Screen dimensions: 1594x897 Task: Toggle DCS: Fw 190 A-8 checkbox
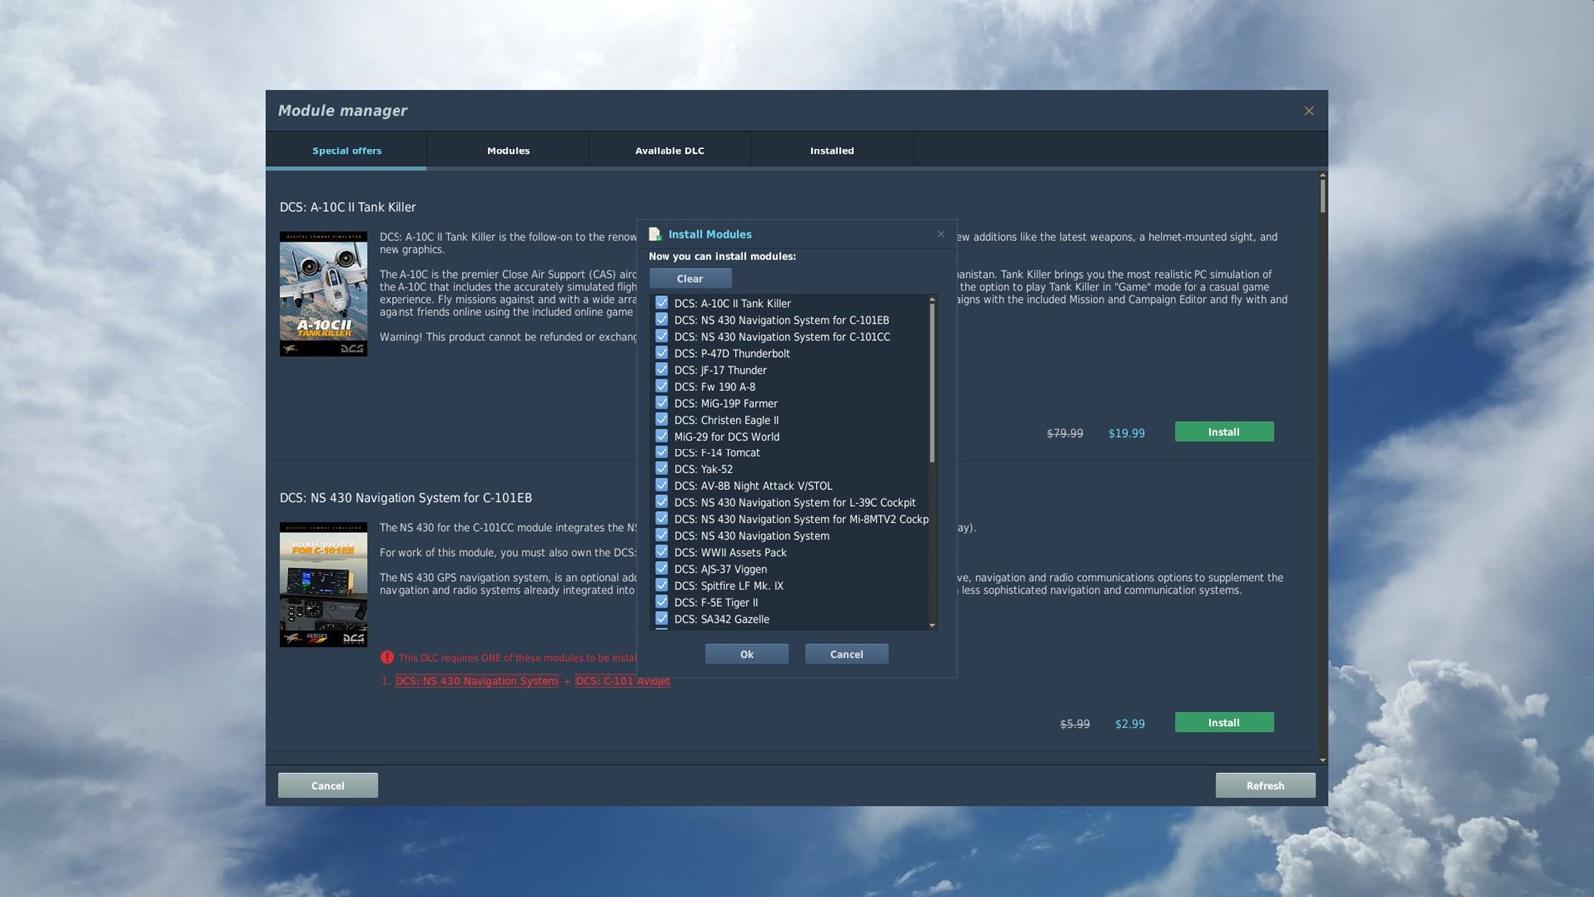click(662, 386)
